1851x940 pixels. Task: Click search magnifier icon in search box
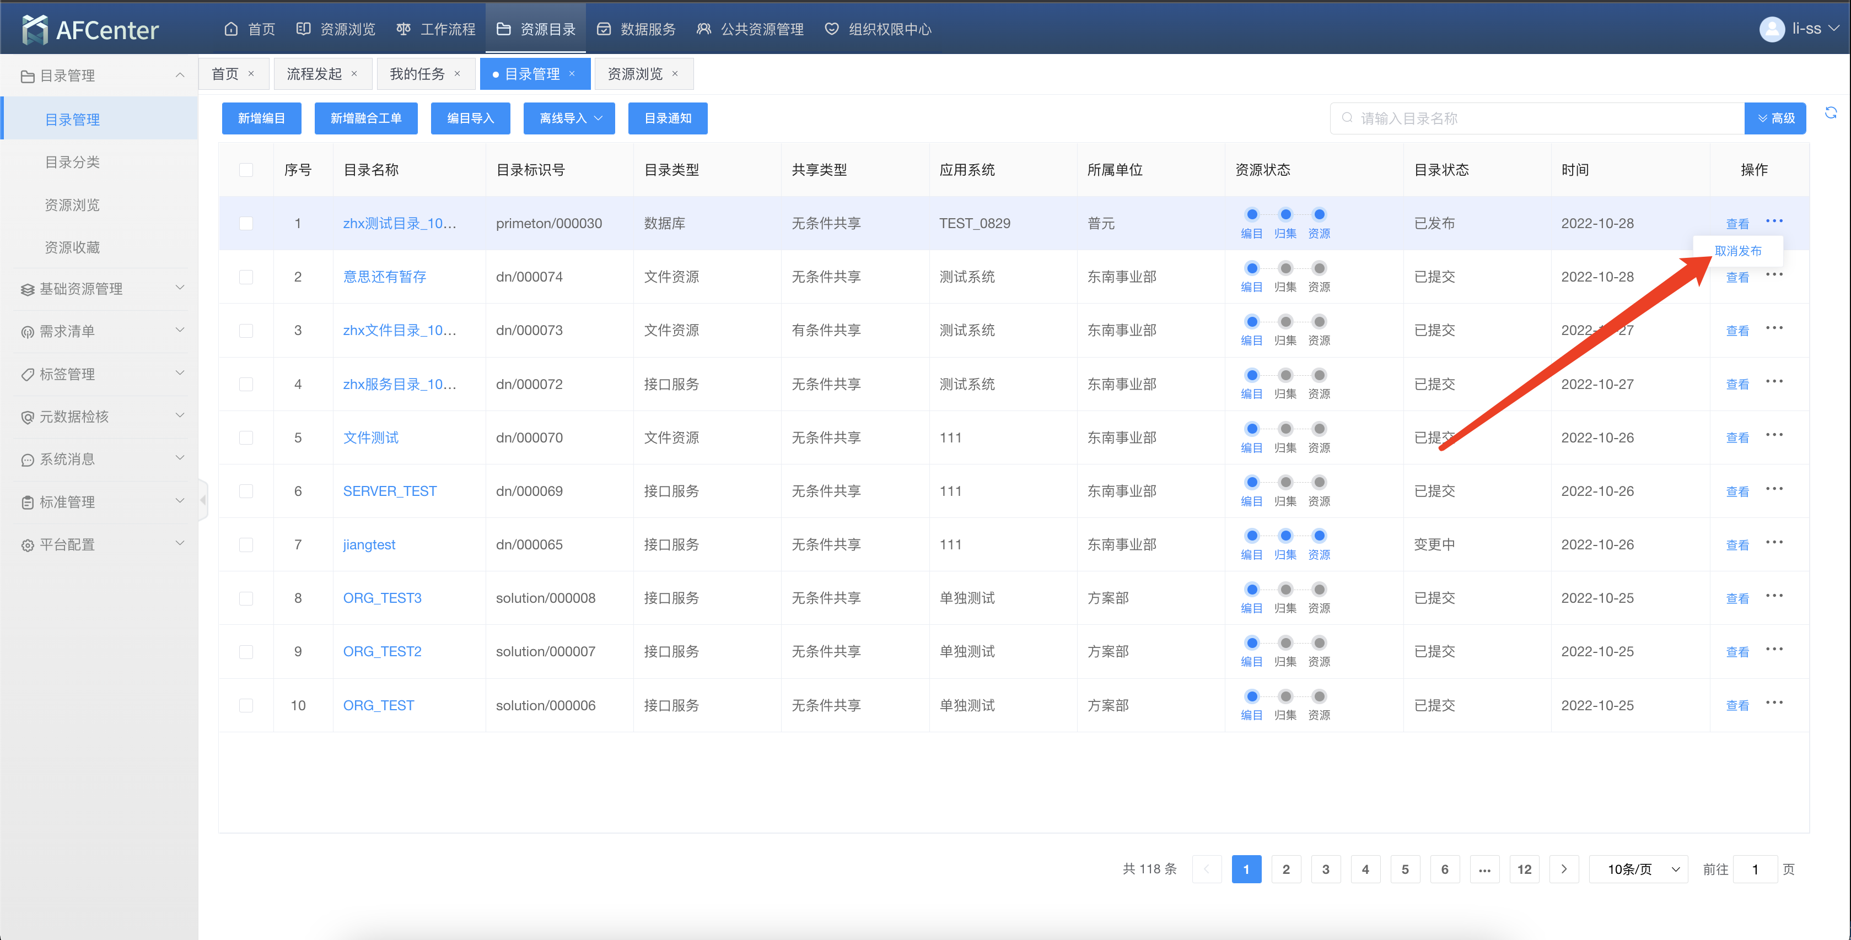coord(1347,118)
